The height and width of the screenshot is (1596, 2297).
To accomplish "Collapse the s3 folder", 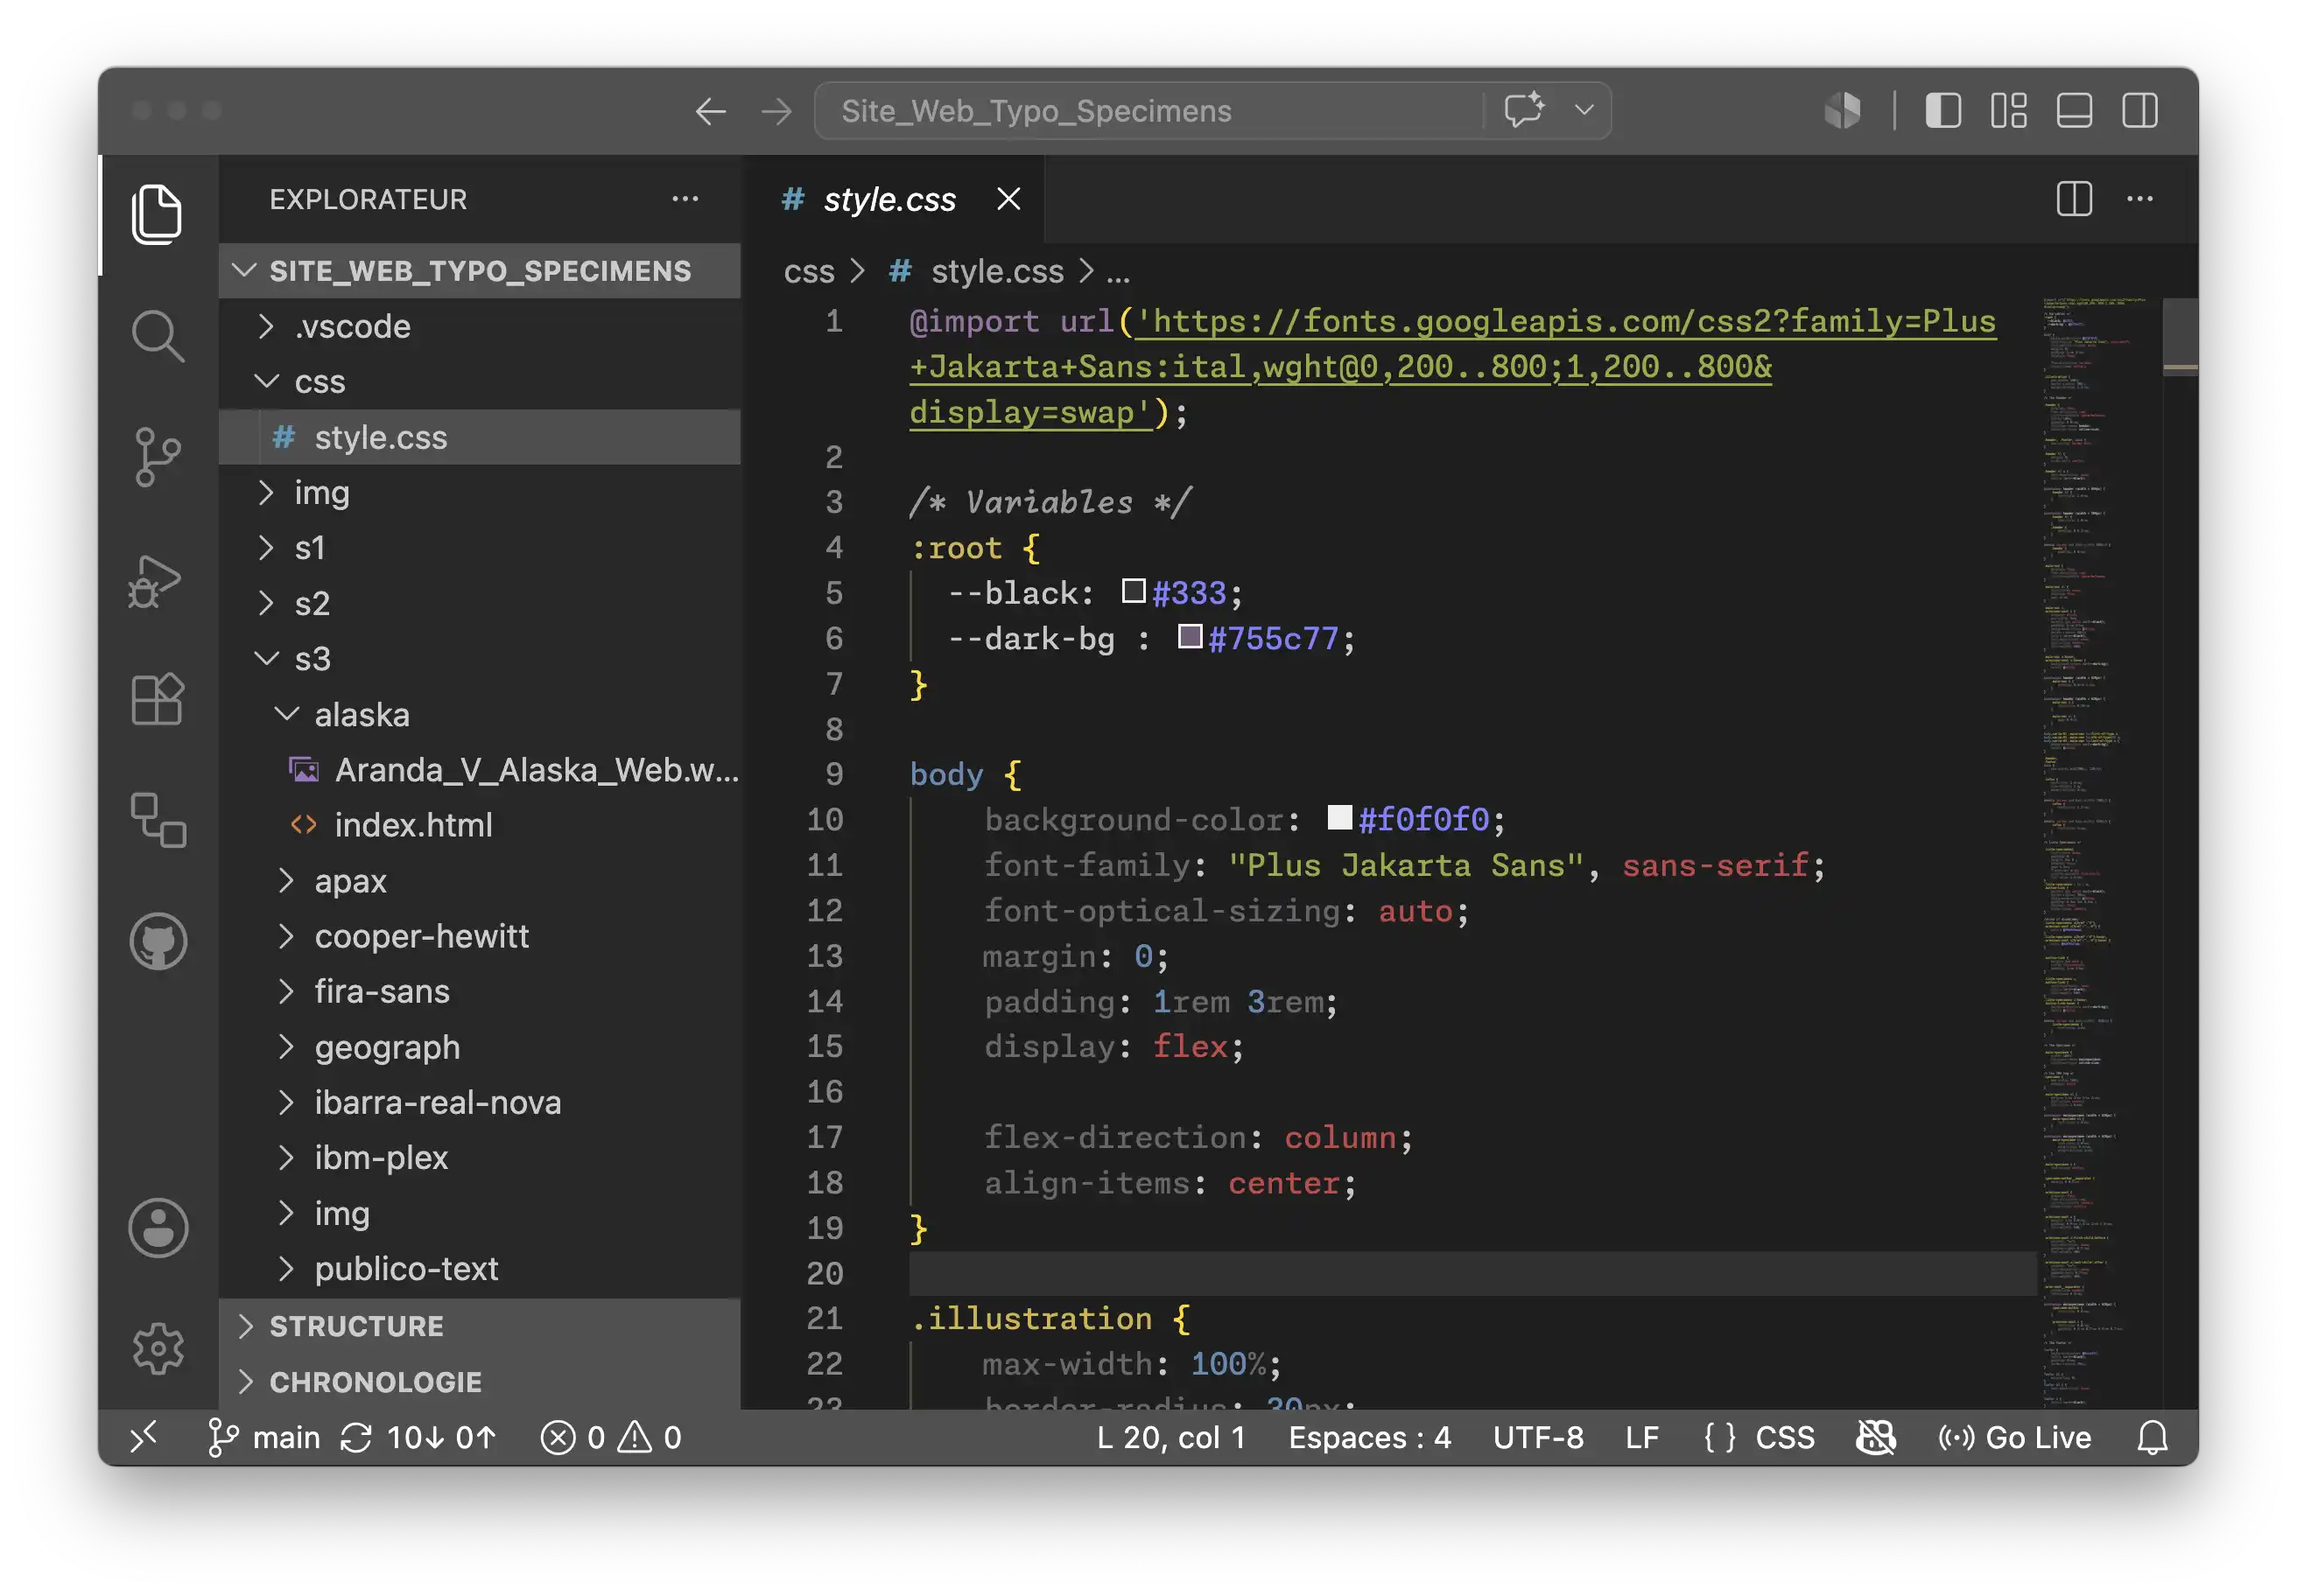I will pos(479,659).
